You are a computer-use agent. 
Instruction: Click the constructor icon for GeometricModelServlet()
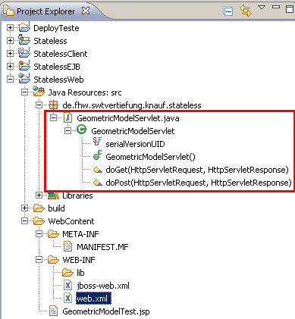pos(97,155)
